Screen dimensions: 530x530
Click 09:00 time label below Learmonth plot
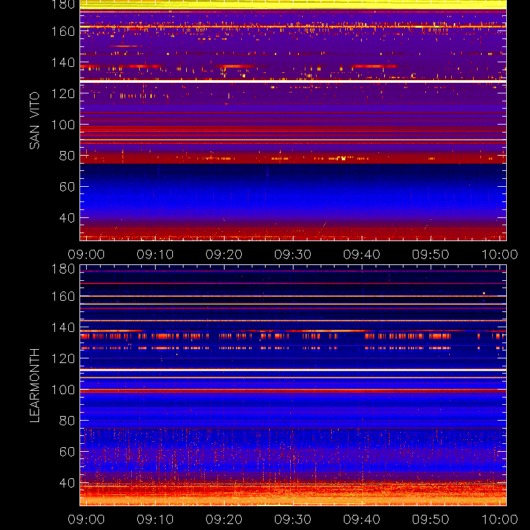tap(86, 519)
